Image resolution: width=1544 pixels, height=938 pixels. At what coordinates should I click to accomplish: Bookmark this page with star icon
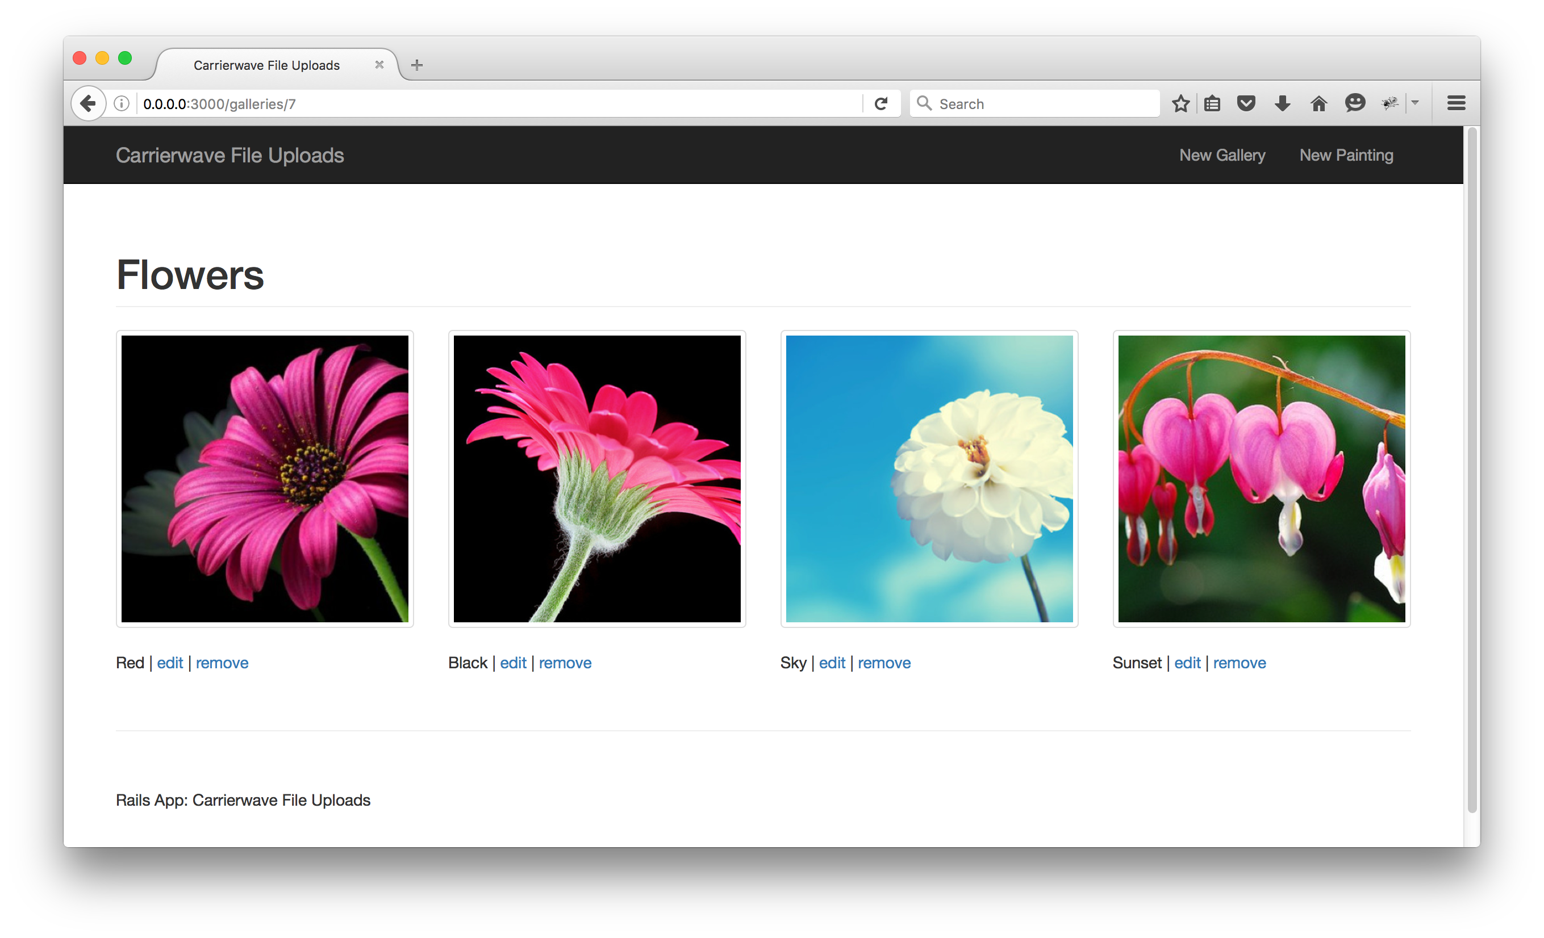pos(1180,103)
